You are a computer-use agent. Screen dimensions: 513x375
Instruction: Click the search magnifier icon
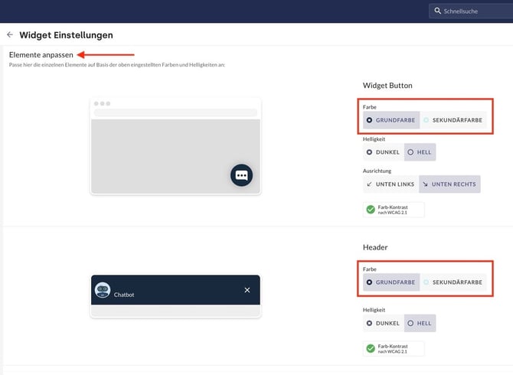click(438, 11)
